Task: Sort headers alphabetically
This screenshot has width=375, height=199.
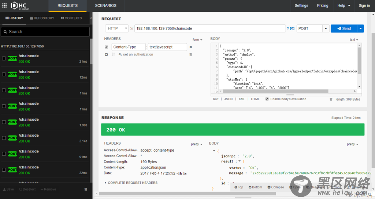Action: click(x=113, y=55)
